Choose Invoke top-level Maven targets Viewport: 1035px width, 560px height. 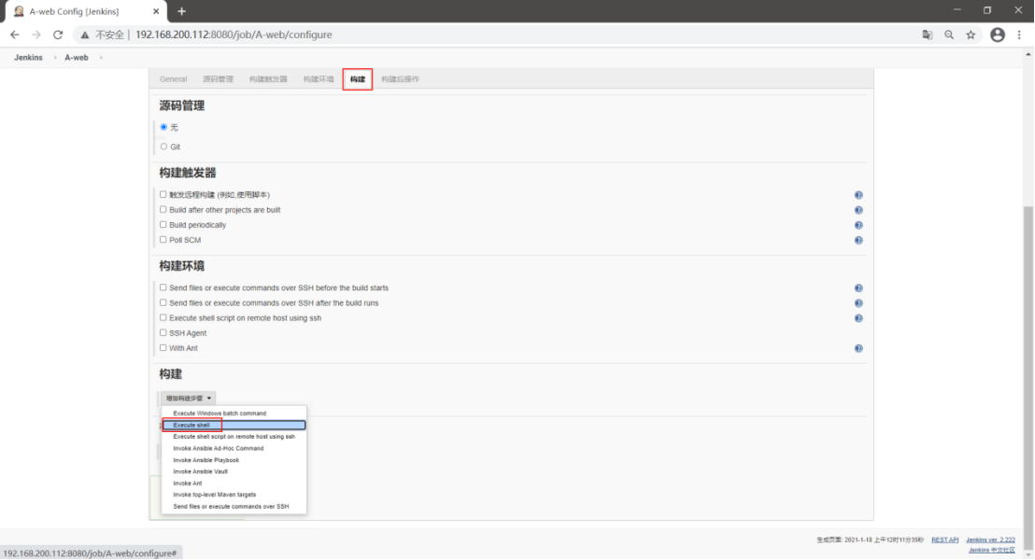tap(234, 495)
